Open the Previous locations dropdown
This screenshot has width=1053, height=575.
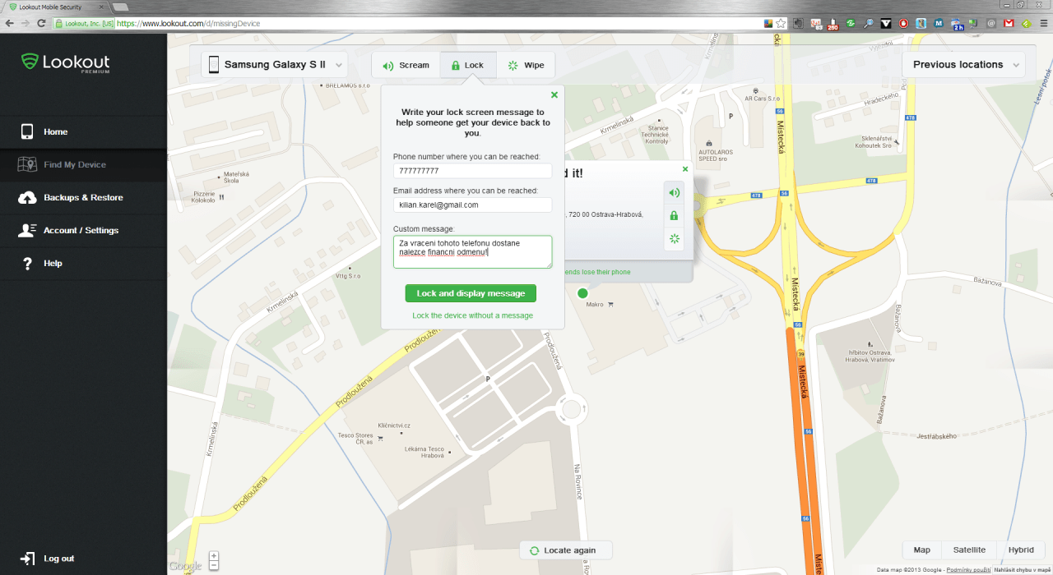click(964, 65)
